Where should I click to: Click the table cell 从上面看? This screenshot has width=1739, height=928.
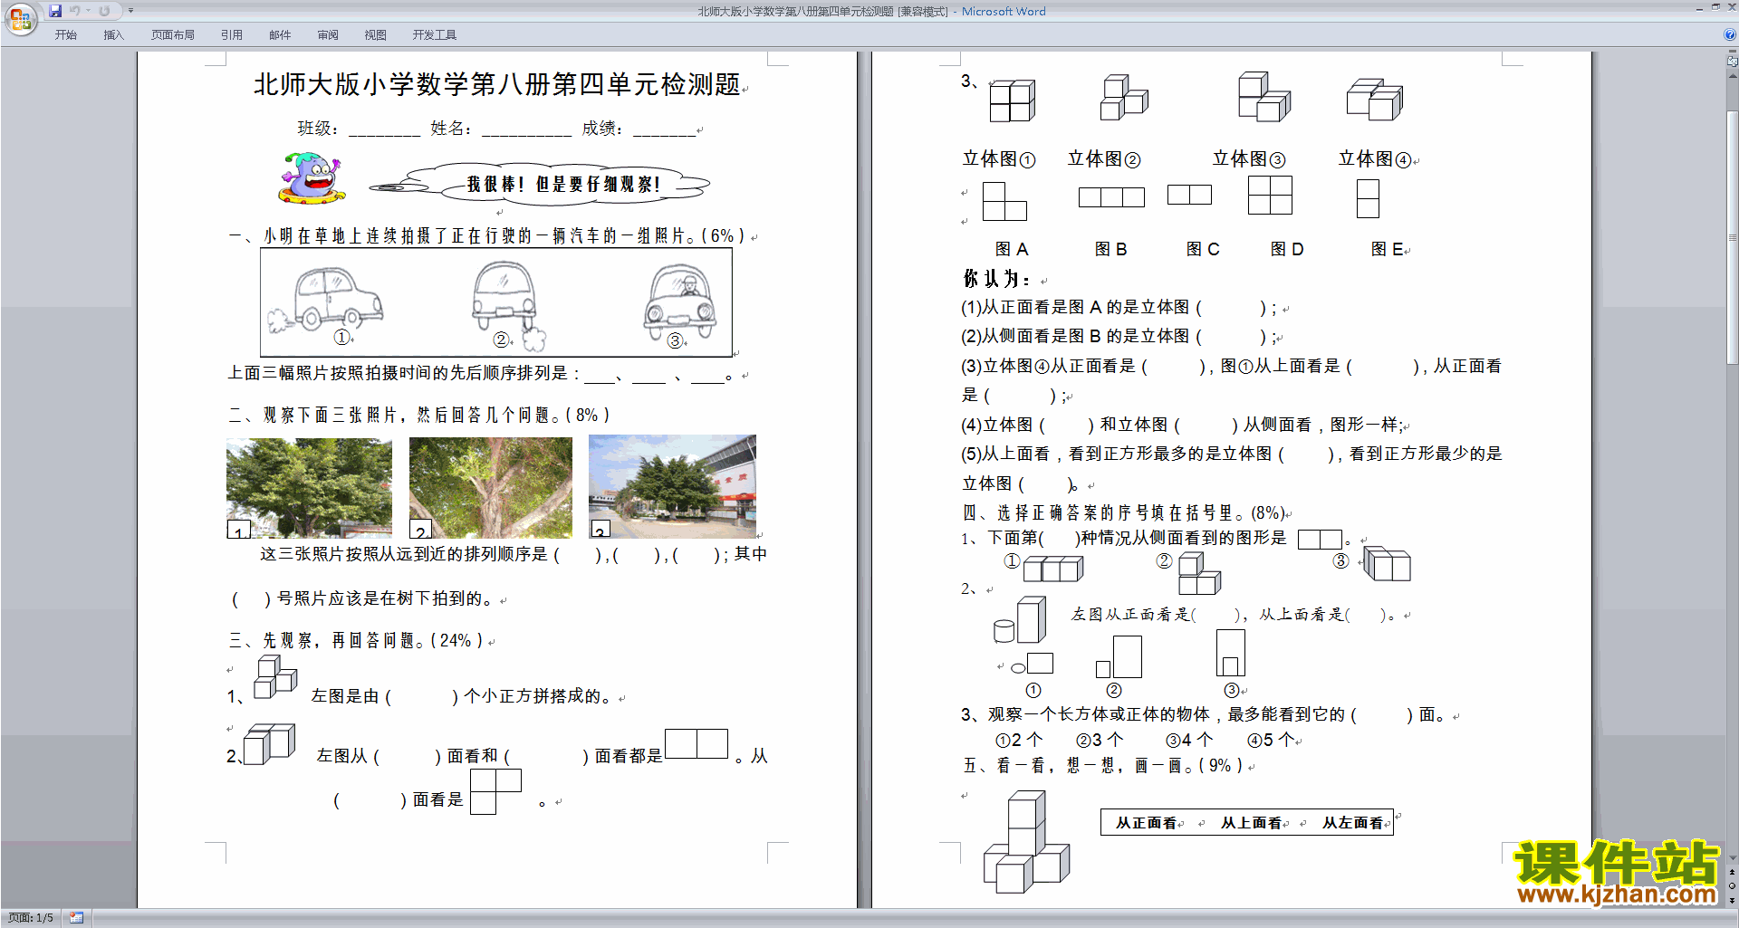[1252, 823]
